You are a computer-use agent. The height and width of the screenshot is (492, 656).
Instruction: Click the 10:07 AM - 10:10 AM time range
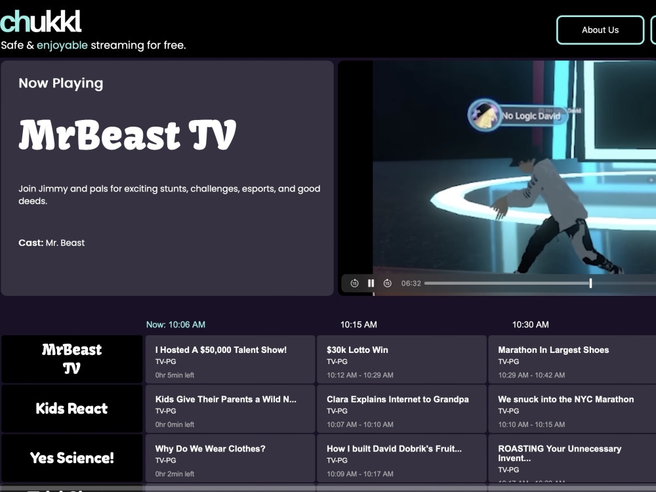(x=359, y=424)
